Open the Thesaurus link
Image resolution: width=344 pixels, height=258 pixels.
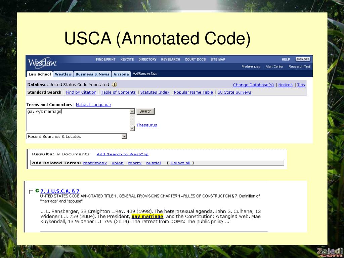coord(147,125)
